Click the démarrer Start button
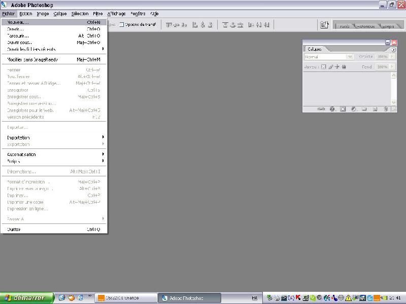This screenshot has height=304, width=406. [x=27, y=298]
